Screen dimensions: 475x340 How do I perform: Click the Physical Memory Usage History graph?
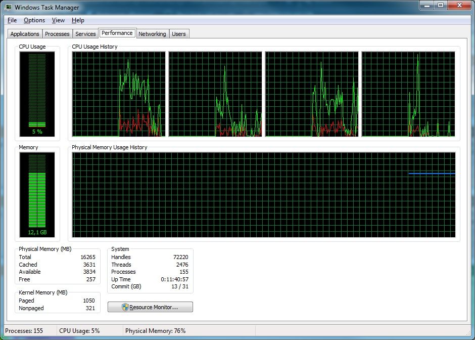[264, 195]
